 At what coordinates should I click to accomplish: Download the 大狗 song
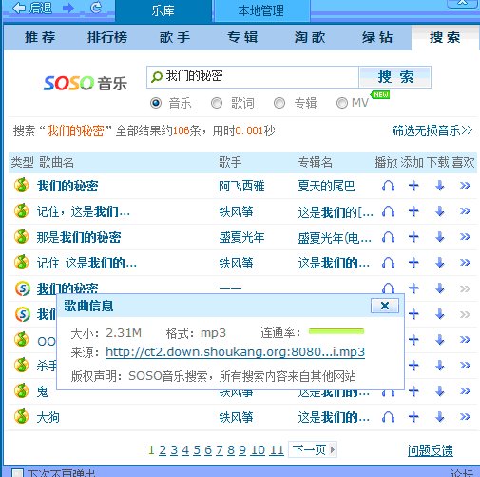[440, 417]
